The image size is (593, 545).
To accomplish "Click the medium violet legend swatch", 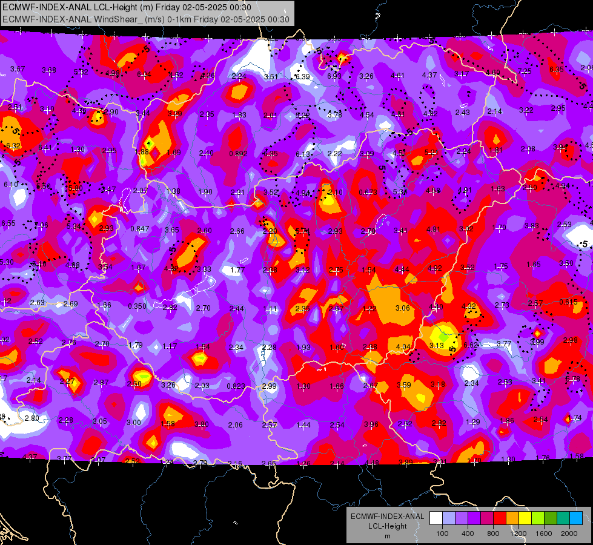I will tap(462, 518).
